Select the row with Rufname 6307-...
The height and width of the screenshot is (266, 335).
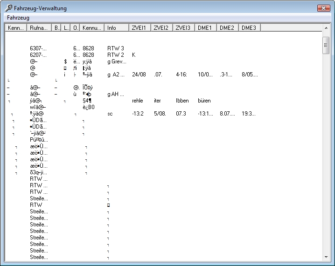click(38, 48)
